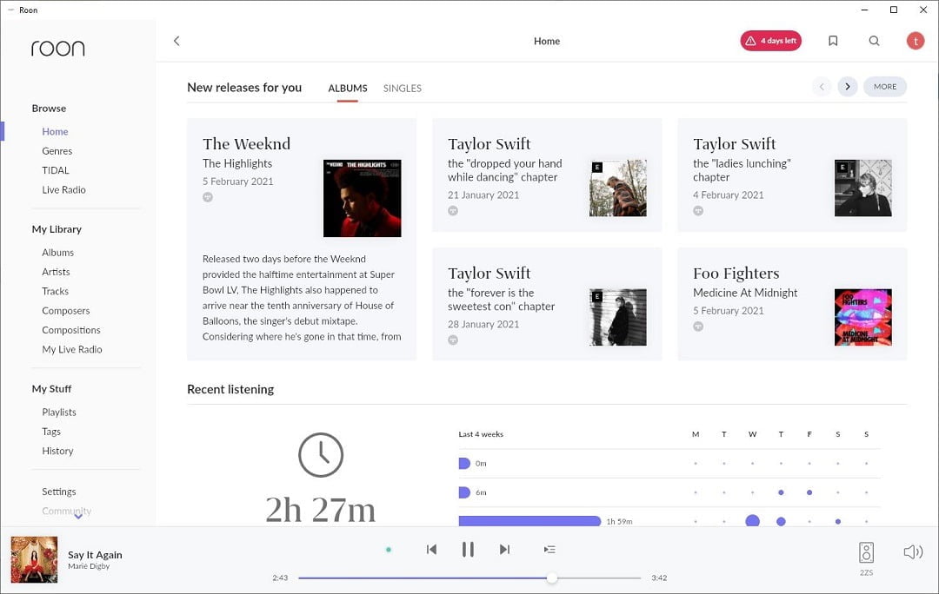Open Live Radio in the sidebar
This screenshot has height=594, width=939.
pos(63,189)
